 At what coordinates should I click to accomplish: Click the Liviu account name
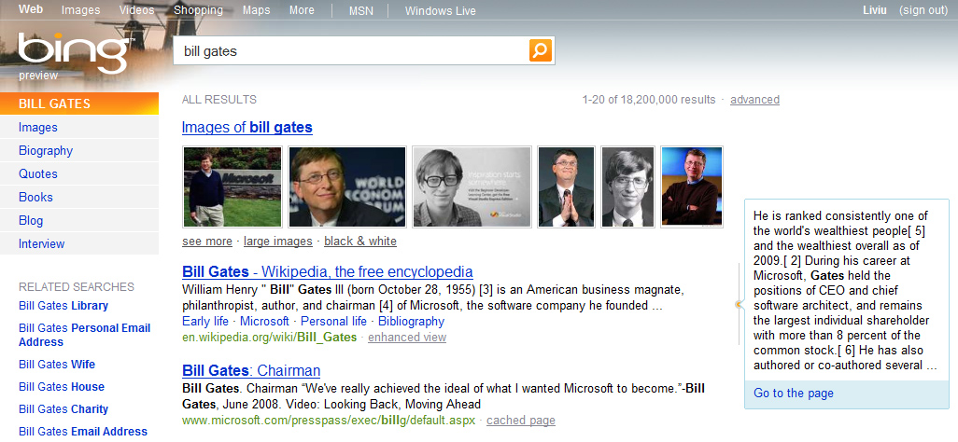click(875, 10)
